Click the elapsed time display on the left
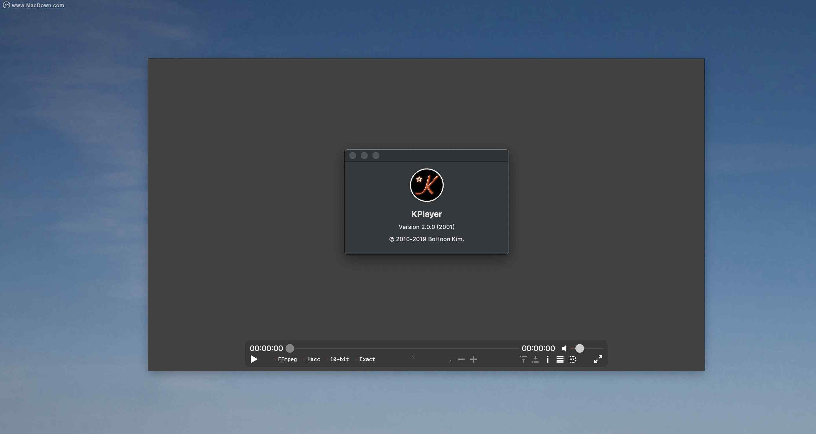This screenshot has width=816, height=434. pyautogui.click(x=266, y=348)
